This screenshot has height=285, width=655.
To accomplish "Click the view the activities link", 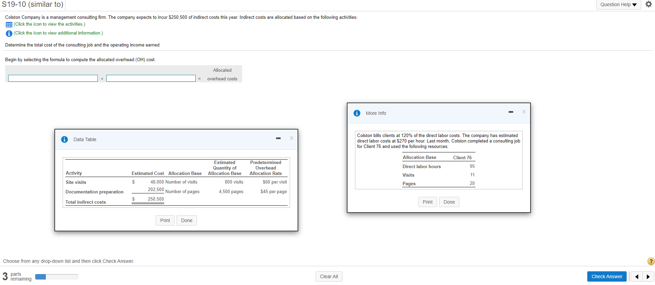I will click(49, 24).
